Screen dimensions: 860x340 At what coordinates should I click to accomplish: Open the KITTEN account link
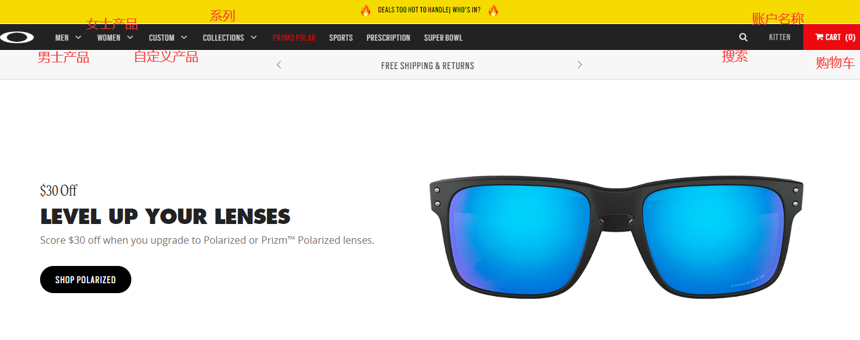(780, 38)
